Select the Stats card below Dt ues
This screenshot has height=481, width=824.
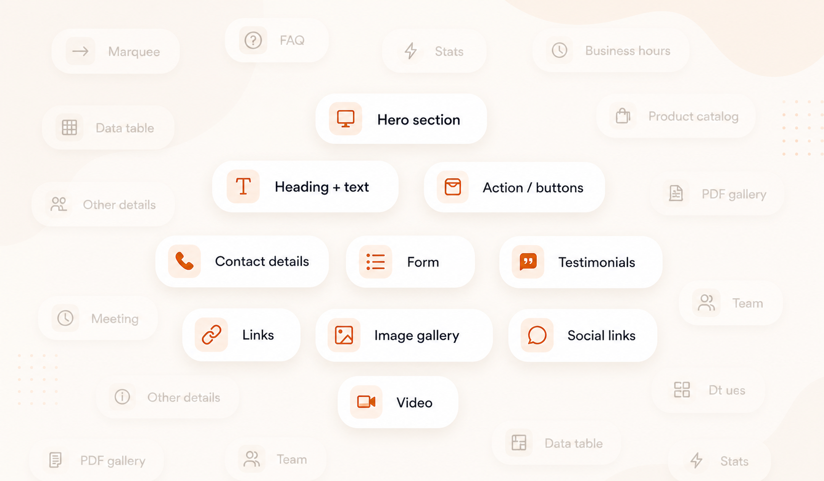click(720, 460)
